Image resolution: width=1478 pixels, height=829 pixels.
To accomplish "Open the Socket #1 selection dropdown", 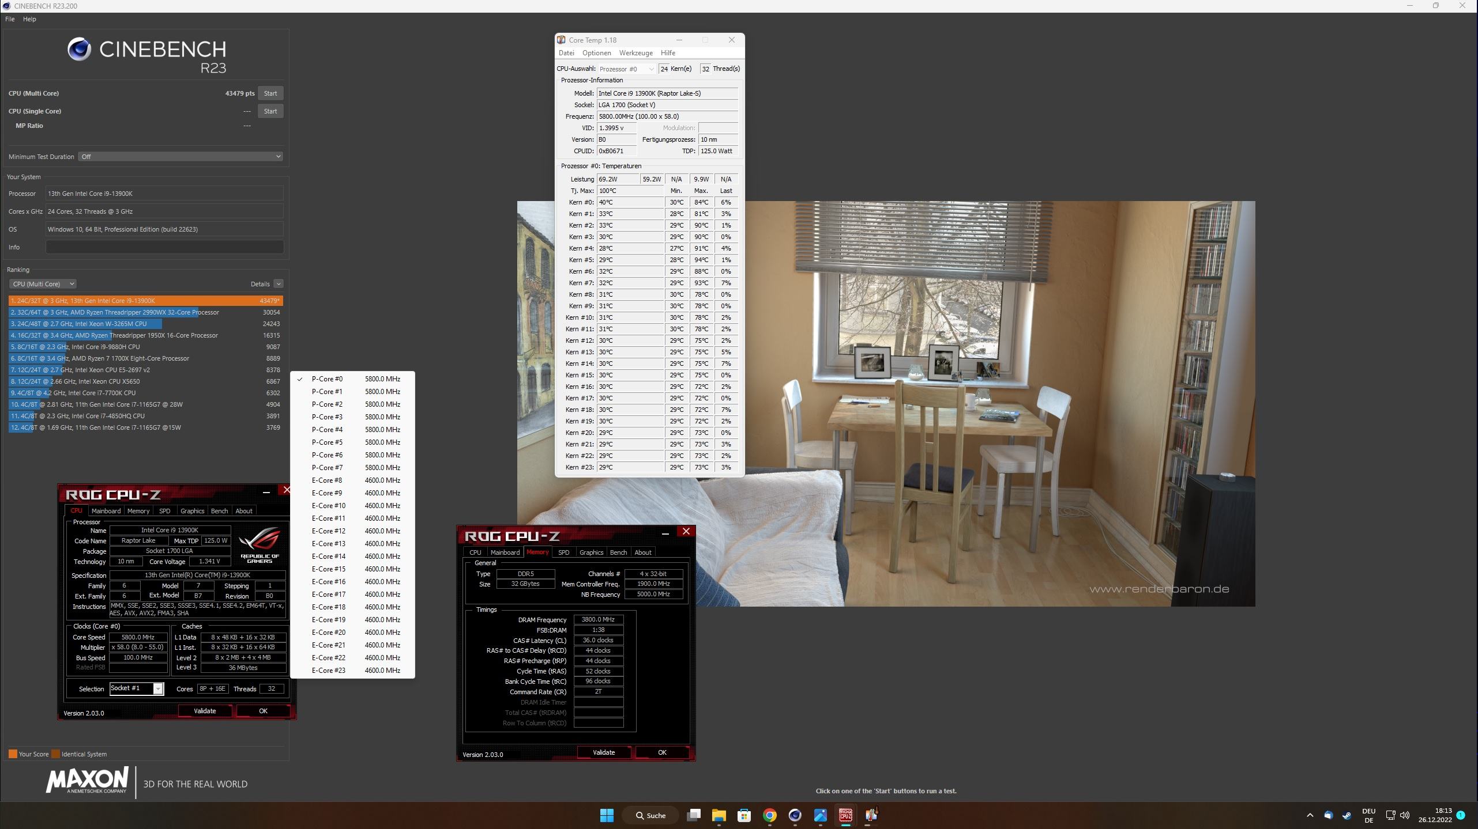I will 137,688.
